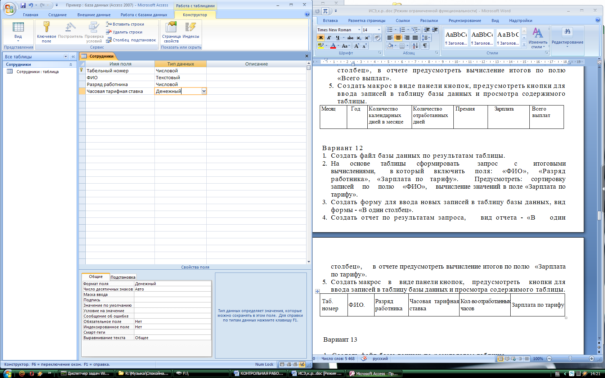Click bulleted list button in Word
Screen dimensions: 605x378
(x=390, y=30)
